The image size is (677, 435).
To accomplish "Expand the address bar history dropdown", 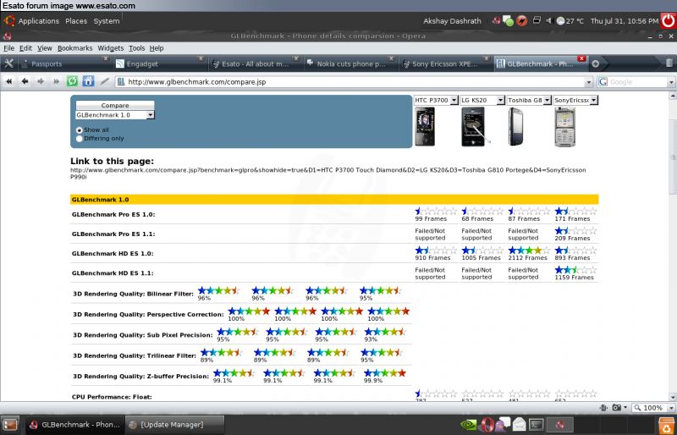I will click(588, 82).
